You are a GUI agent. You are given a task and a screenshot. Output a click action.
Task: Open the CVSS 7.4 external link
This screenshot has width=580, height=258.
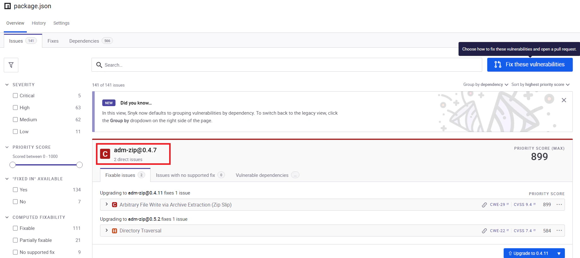click(524, 231)
